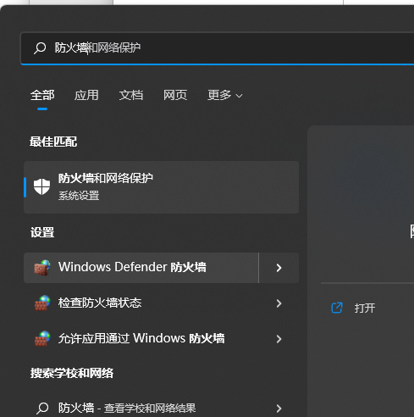Switch to the 网页 tab
This screenshot has height=417, width=414.
[x=175, y=95]
